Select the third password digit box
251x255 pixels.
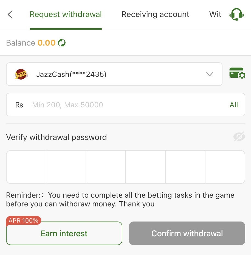[x=106, y=167]
